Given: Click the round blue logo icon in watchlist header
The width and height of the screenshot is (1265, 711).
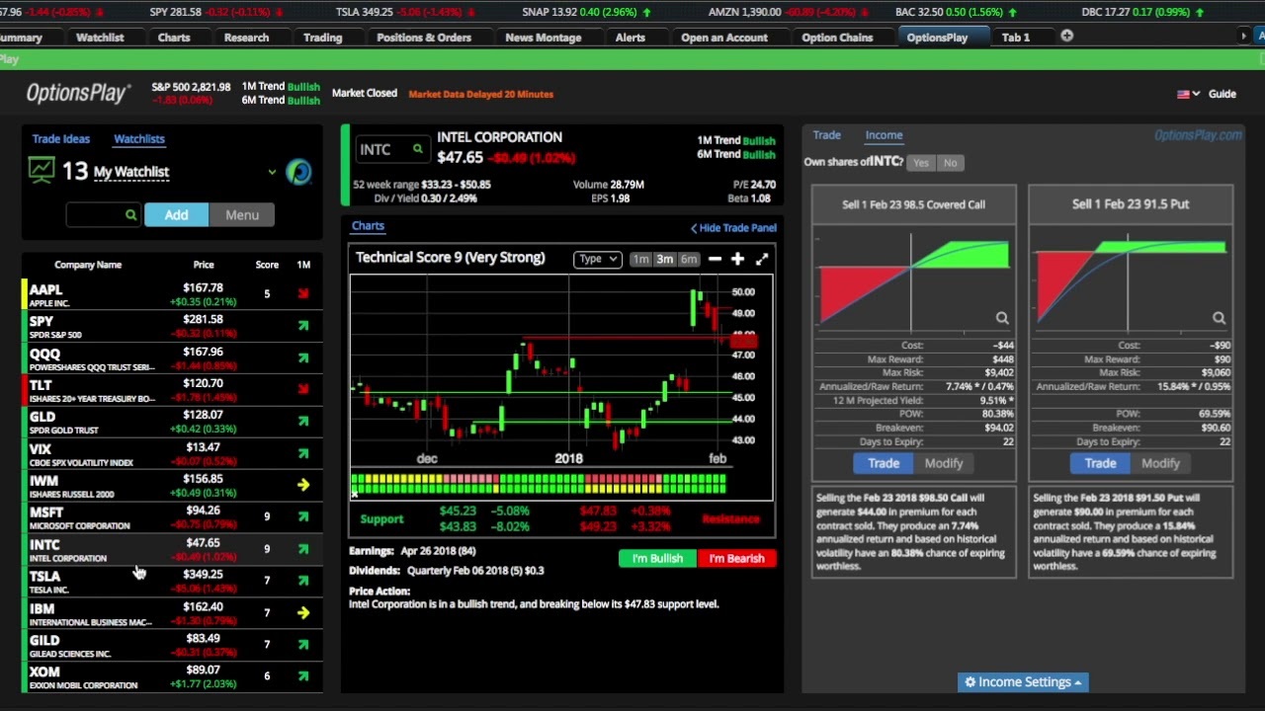Looking at the screenshot, I should [298, 172].
